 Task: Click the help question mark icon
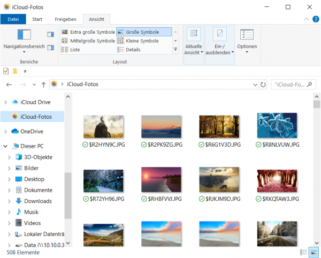(316, 19)
